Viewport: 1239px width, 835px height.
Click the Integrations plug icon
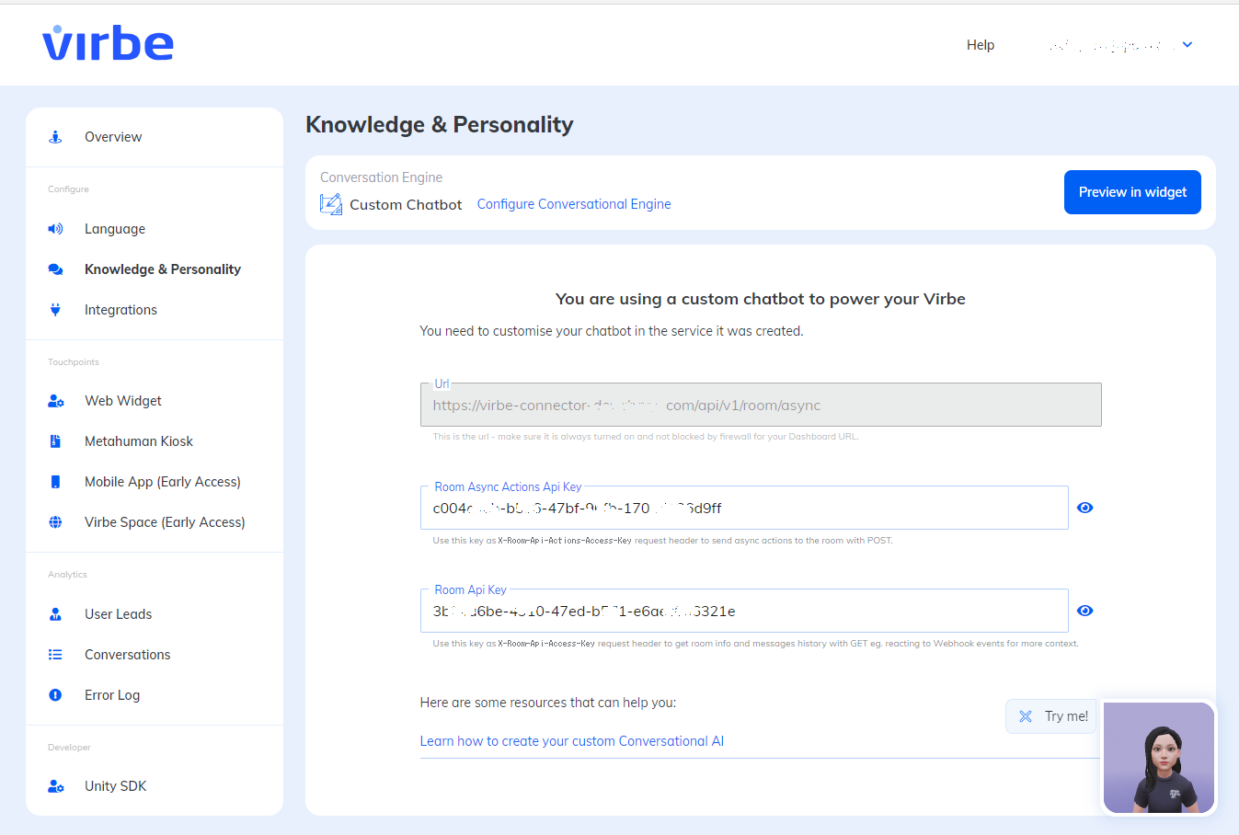coord(55,309)
